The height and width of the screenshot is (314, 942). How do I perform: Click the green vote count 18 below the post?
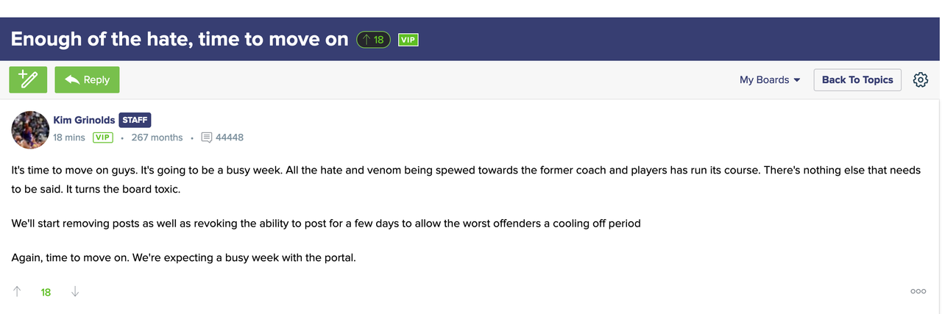coord(46,292)
